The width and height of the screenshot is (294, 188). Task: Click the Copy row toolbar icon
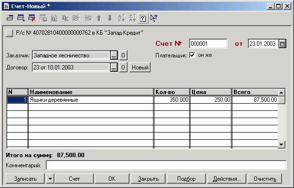point(43,18)
